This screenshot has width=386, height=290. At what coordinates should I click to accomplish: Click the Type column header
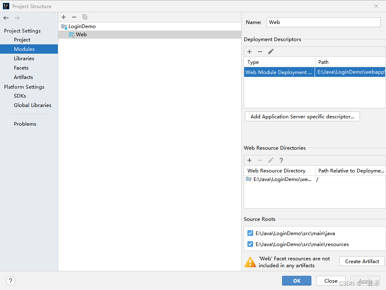[x=279, y=62]
